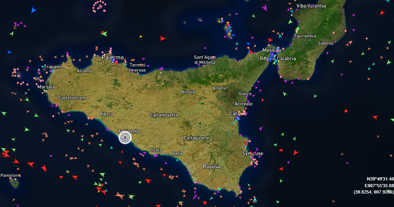Viewport: 394px width, 207px height.
Task: Click the Vibo Valentia label
Action: click(311, 6)
